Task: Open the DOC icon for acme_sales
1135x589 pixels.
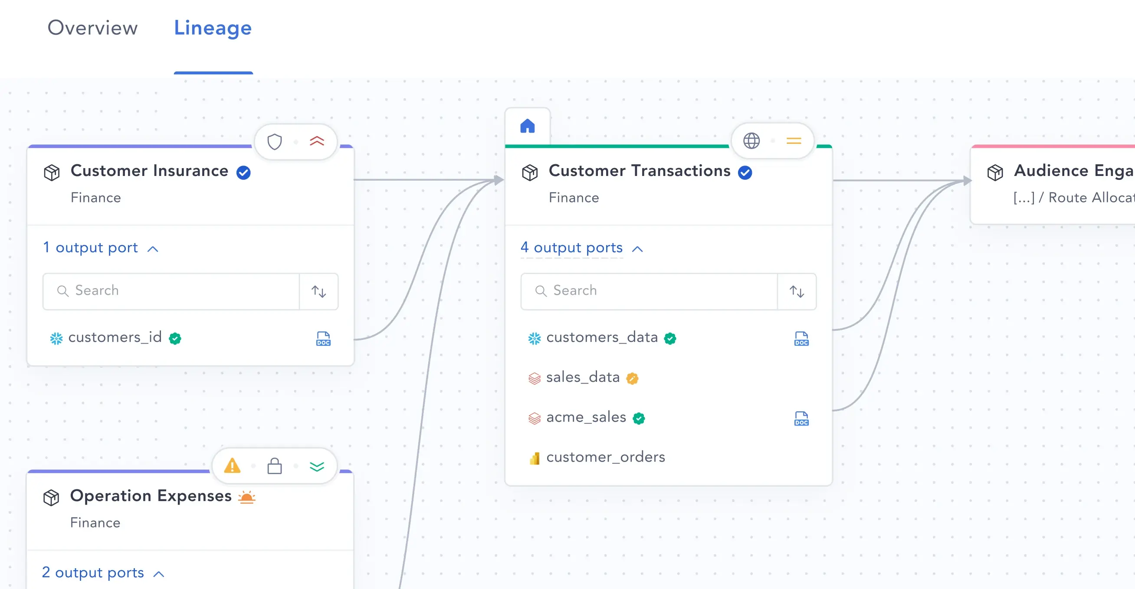Action: tap(801, 418)
